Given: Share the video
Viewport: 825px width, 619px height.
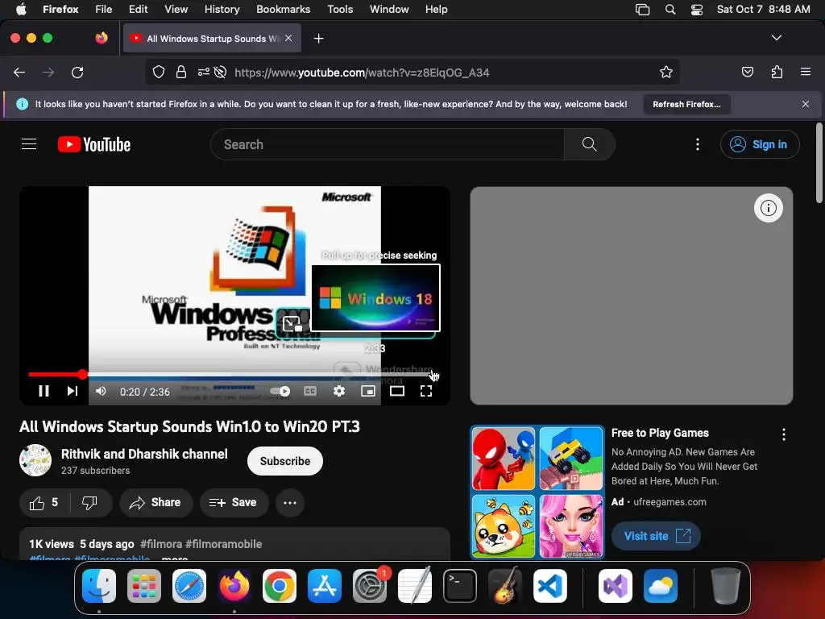Looking at the screenshot, I should [x=155, y=503].
